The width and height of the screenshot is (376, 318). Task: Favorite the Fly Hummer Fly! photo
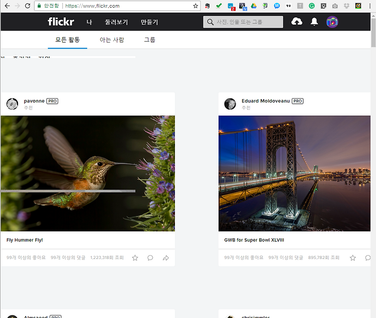pos(135,258)
